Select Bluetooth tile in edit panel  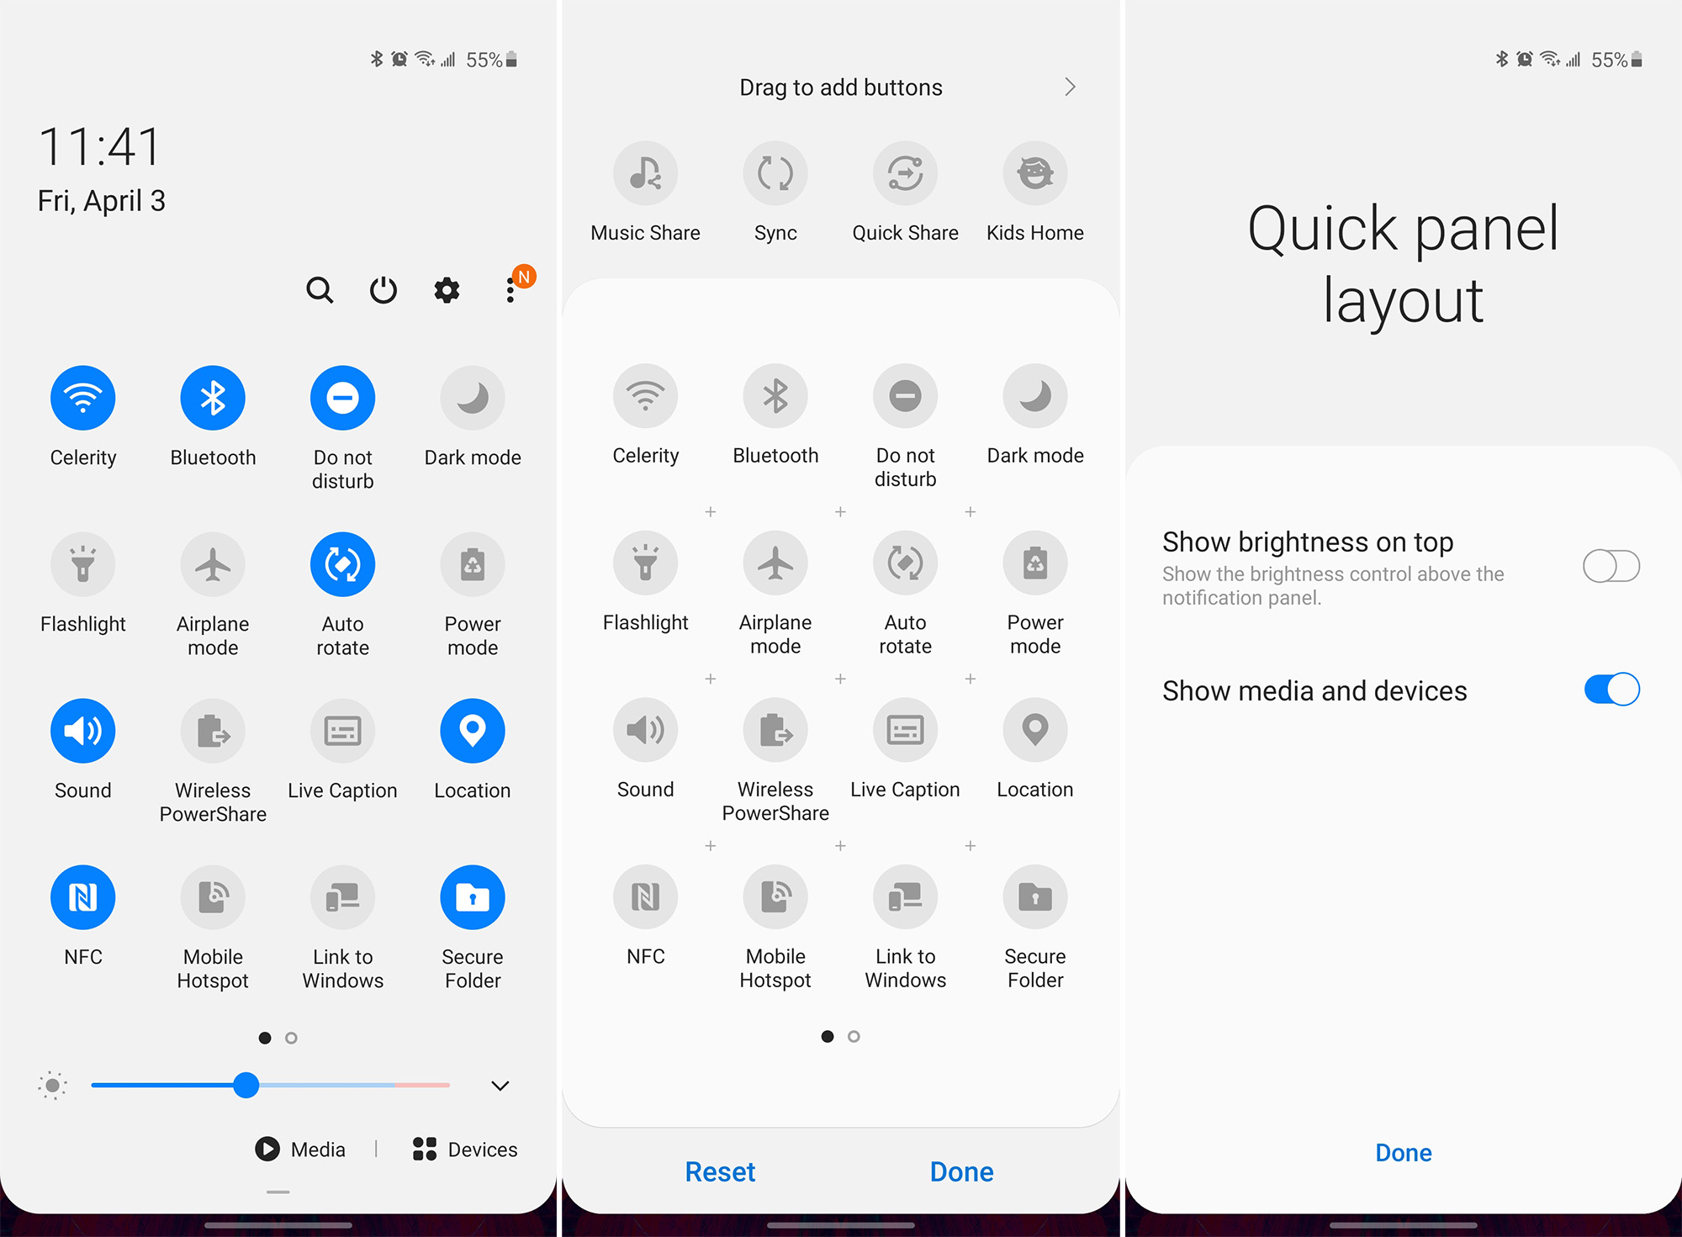pyautogui.click(x=775, y=395)
